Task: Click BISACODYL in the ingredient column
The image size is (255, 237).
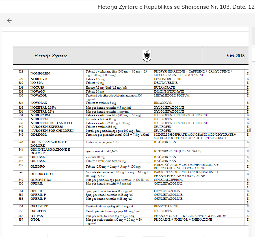Action: 163,103
